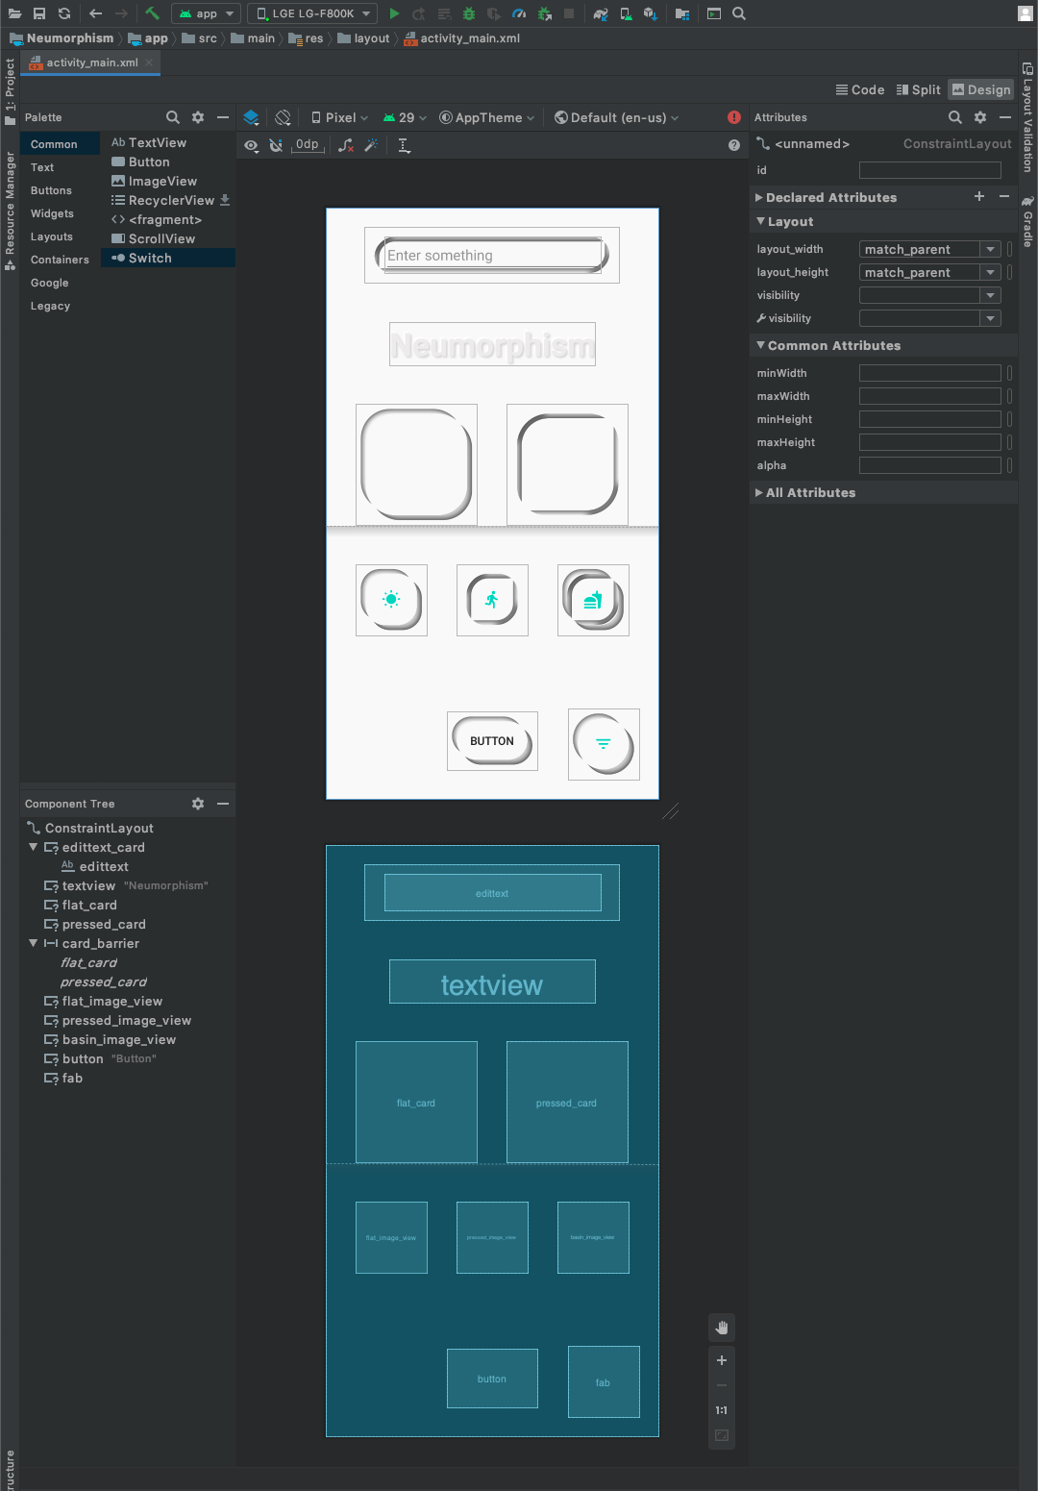
Task: Open layout_height match_parent dropdown
Action: point(990,272)
